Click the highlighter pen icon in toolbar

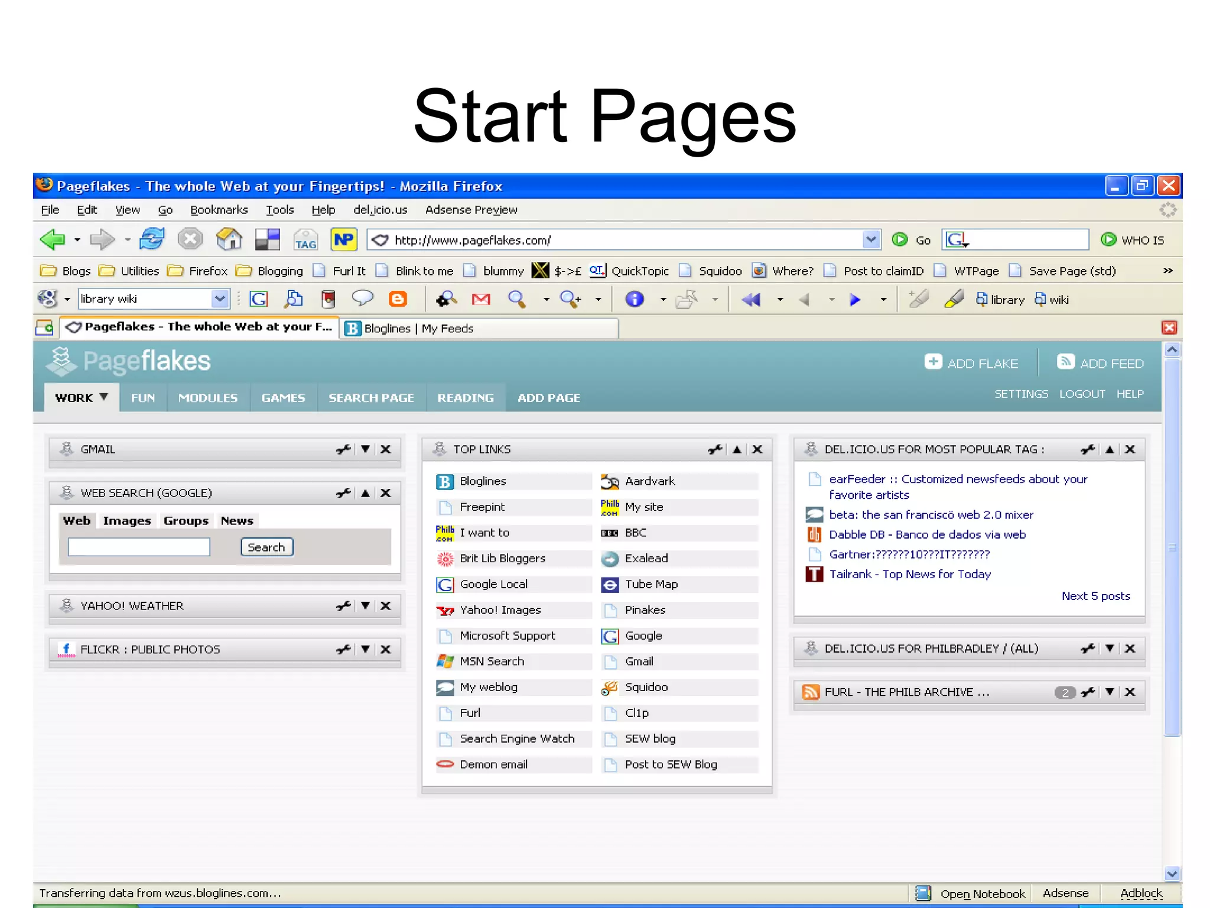pyautogui.click(x=954, y=299)
